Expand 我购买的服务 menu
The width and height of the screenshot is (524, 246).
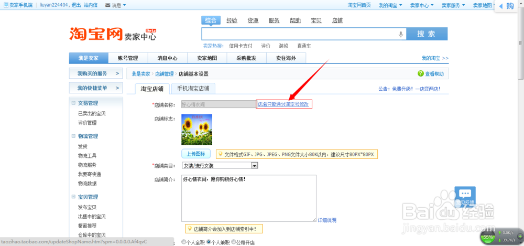coord(95,73)
